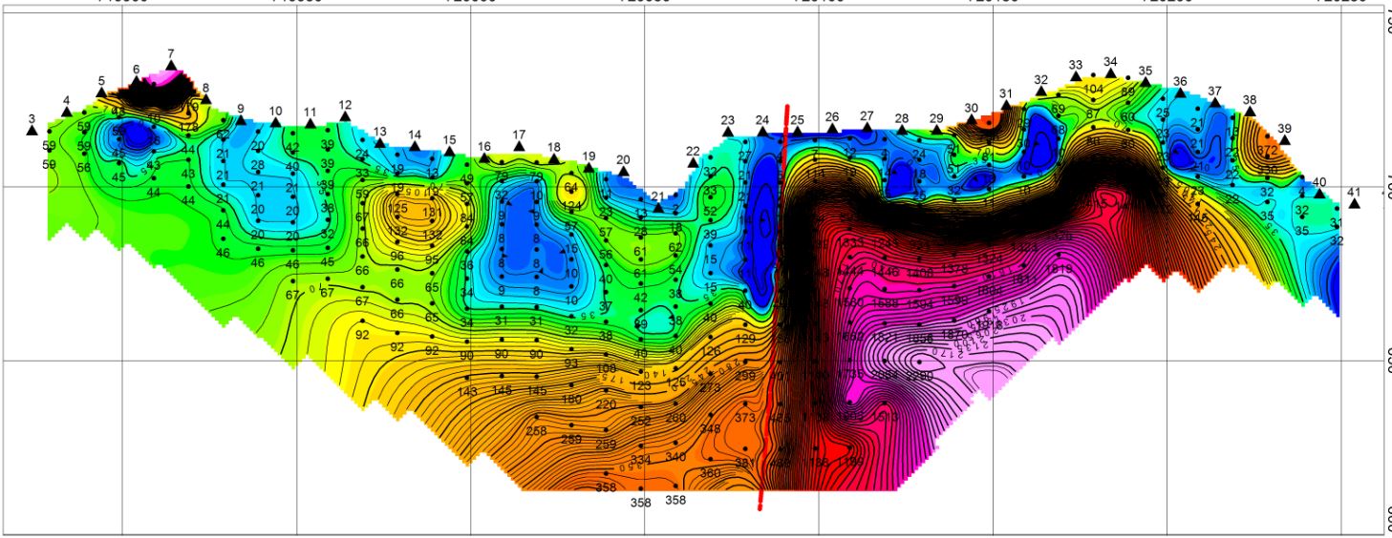
Task: Select the data label 104 near station 33
Action: coord(1094,89)
